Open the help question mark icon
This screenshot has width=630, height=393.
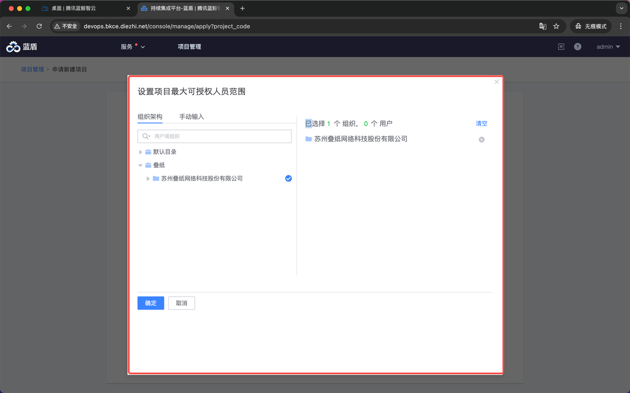pyautogui.click(x=578, y=47)
